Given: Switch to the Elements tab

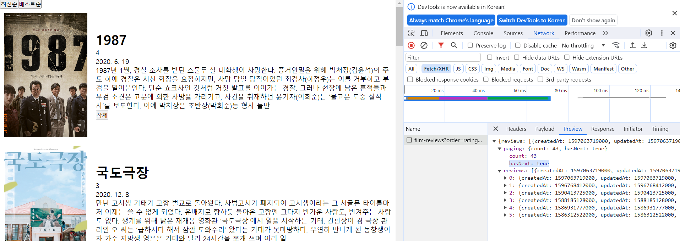Looking at the screenshot, I should tap(452, 33).
